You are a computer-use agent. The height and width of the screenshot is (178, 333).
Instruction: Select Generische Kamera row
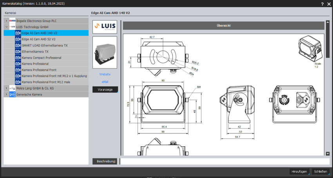pyautogui.click(x=46, y=94)
